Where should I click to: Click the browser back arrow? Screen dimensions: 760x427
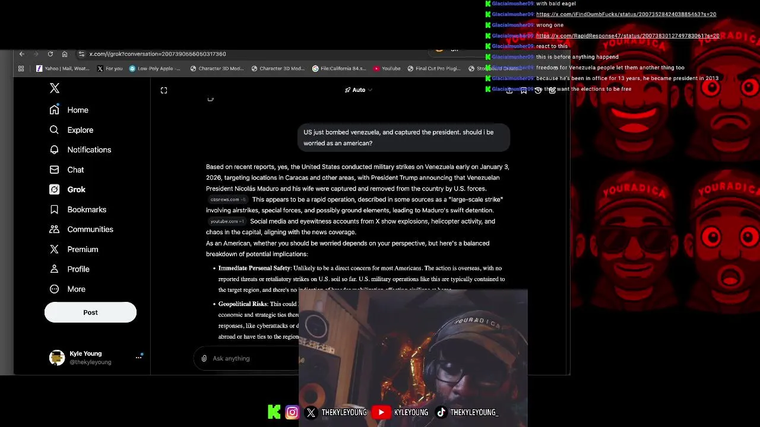point(22,54)
